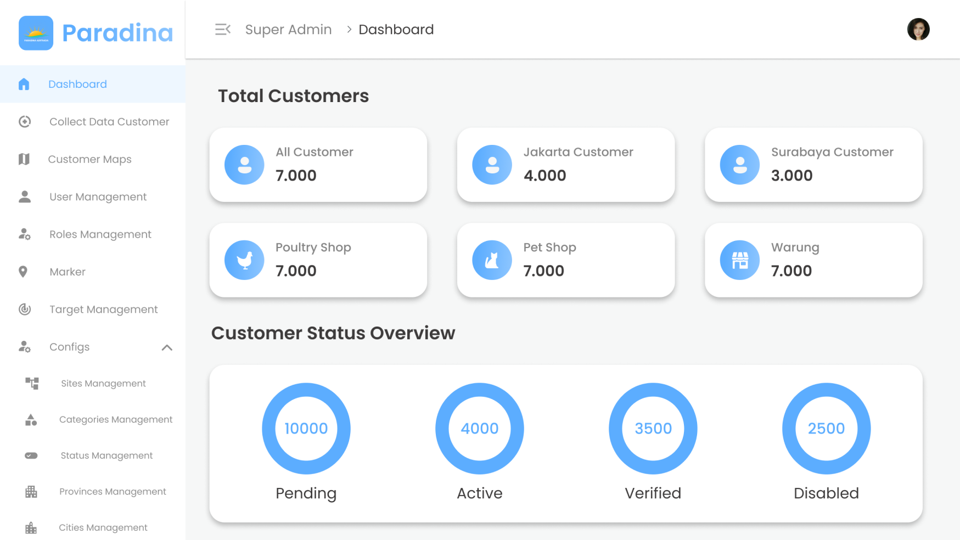Click the Roles Management gear-person icon
Screen dimensions: 960x540
click(x=25, y=234)
